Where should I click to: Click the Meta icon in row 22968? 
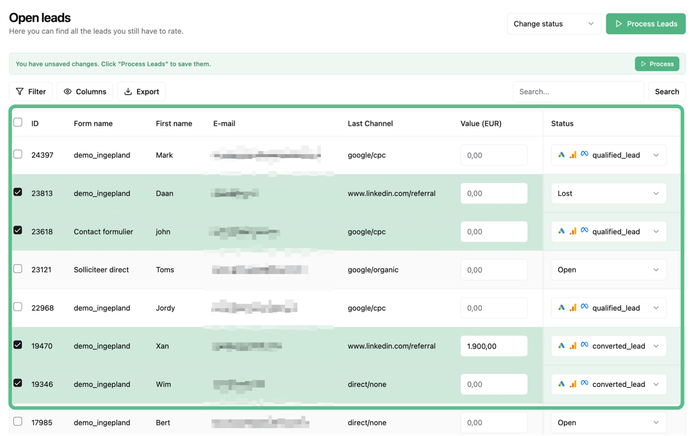tap(584, 307)
